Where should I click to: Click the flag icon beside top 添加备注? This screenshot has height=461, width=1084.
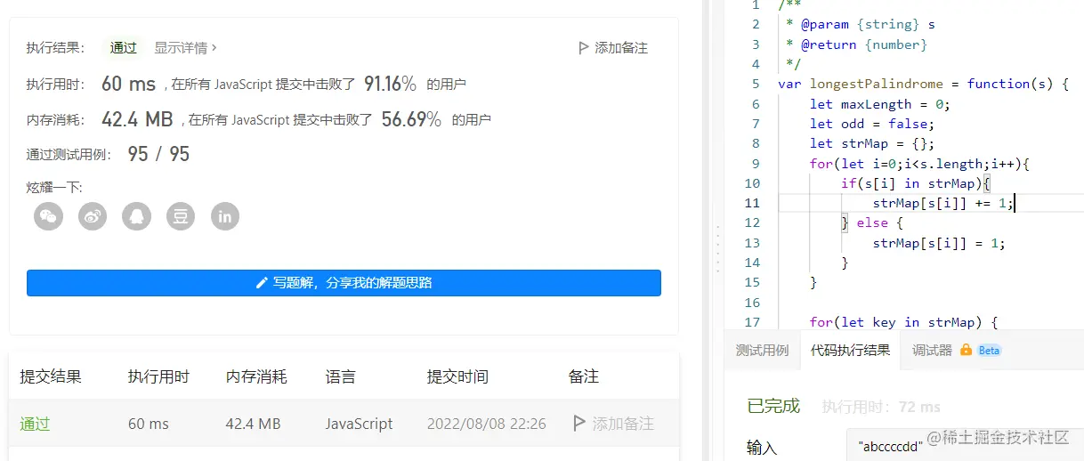point(583,48)
